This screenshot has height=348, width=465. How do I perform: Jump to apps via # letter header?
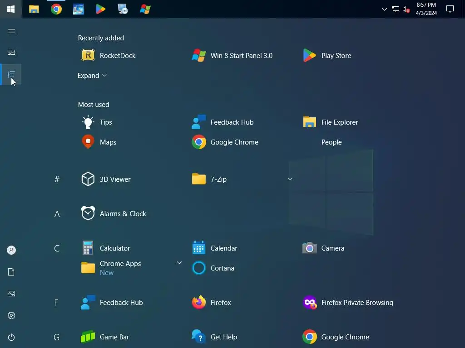pos(57,179)
